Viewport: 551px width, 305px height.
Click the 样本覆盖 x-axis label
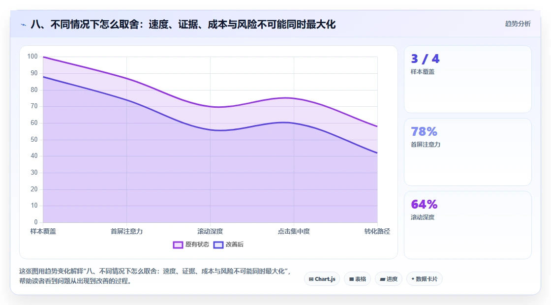(43, 231)
